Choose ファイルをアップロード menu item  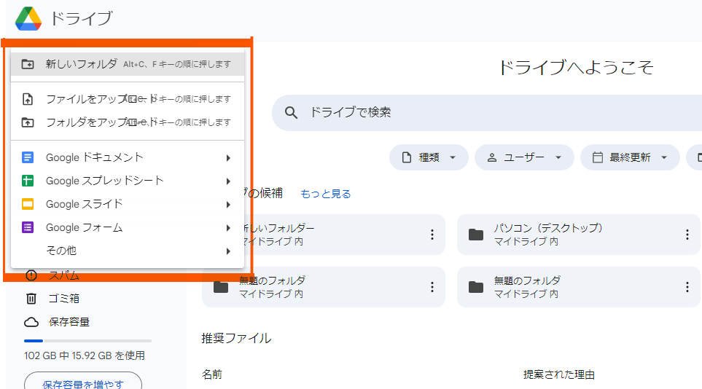pyautogui.click(x=128, y=99)
